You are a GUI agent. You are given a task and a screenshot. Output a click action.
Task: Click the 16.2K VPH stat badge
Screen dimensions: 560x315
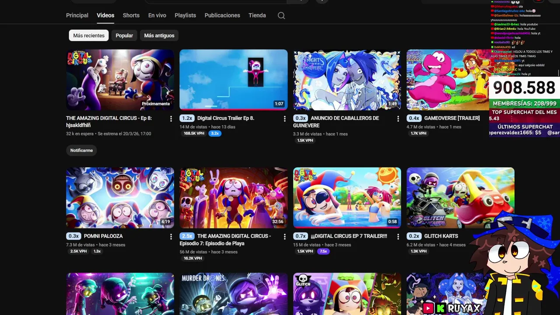(x=193, y=259)
